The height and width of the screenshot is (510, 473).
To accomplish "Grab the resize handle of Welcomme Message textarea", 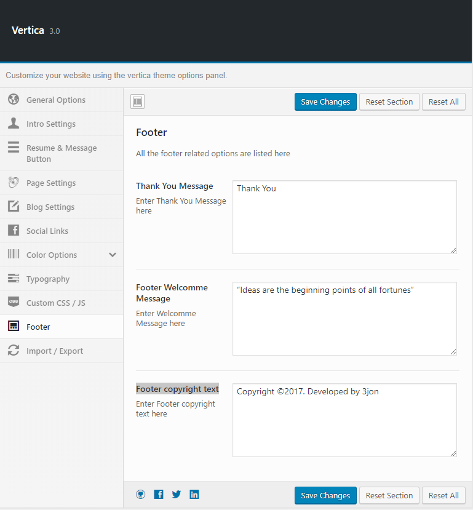I will tap(453, 352).
